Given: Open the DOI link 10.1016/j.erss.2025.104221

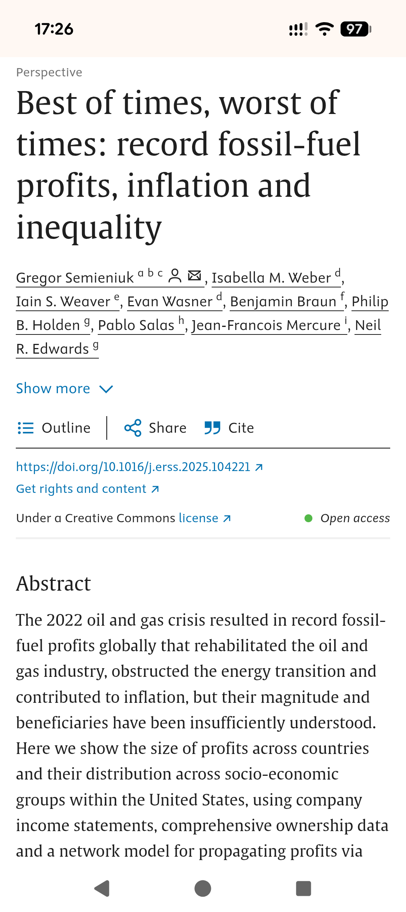Looking at the screenshot, I should pos(139,467).
